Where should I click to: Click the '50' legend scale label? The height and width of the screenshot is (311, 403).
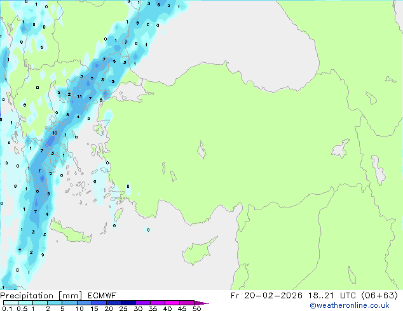(x=196, y=308)
